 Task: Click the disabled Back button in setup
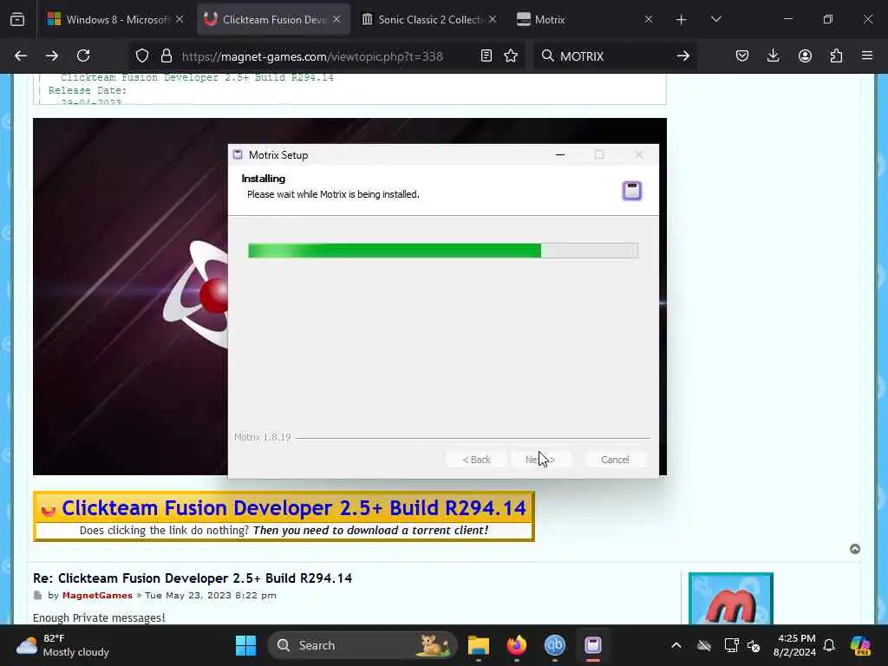tap(476, 460)
